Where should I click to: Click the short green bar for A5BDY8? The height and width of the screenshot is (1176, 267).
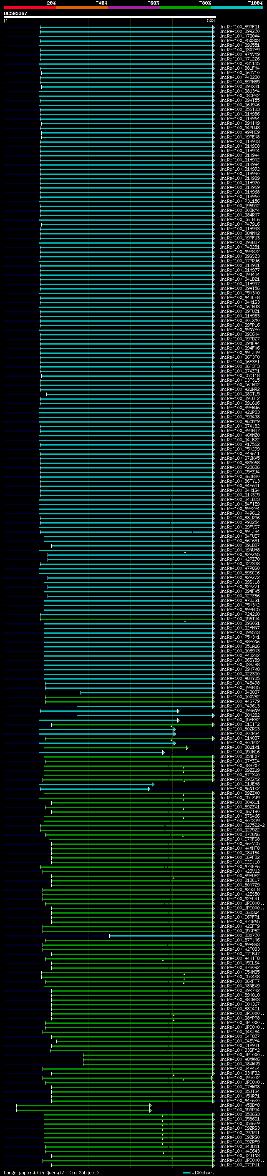click(x=83, y=1105)
